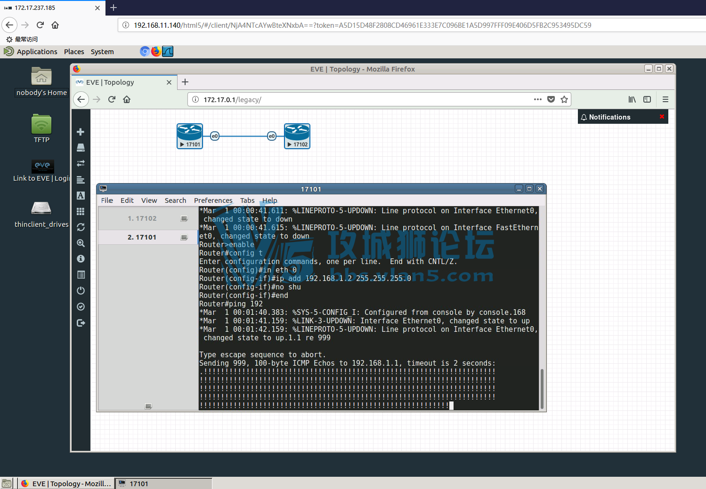Open a new tab in inner Firefox window
This screenshot has width=706, height=489.
185,82
